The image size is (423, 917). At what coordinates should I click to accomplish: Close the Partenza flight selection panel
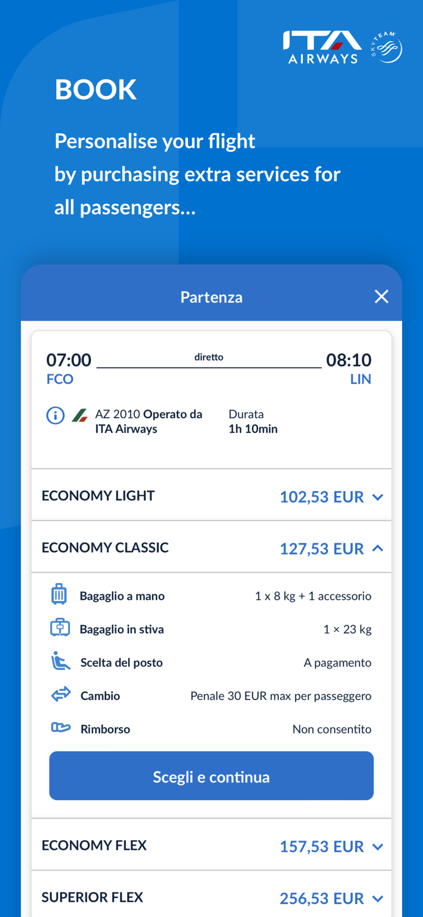coord(381,296)
